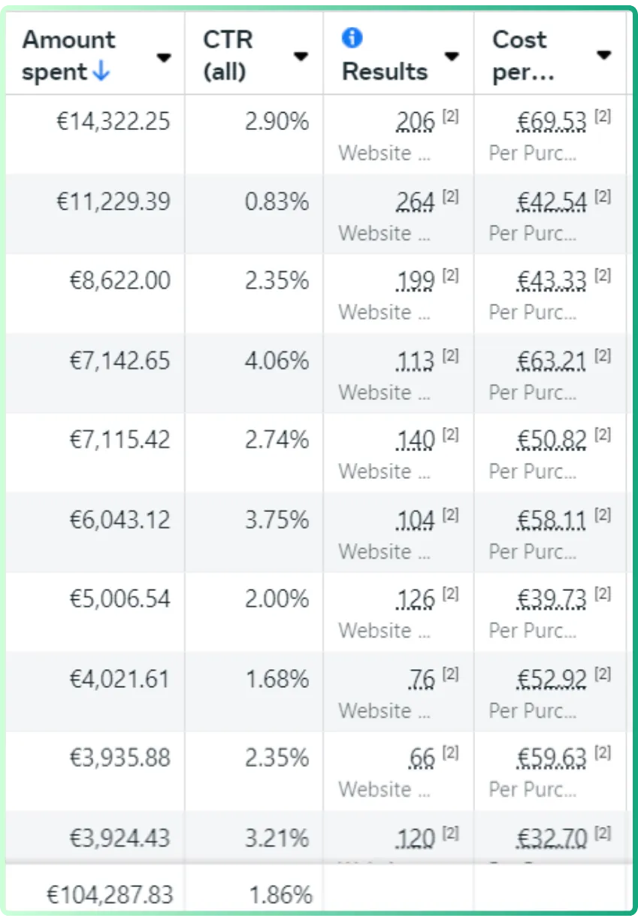Click the [2] footnote next to €32.70
This screenshot has height=921, width=638.
tap(603, 832)
